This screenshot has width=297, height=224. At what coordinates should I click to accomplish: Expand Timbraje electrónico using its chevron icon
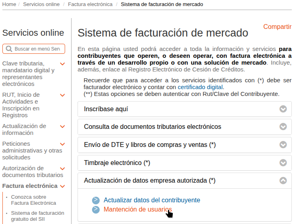click(283, 163)
